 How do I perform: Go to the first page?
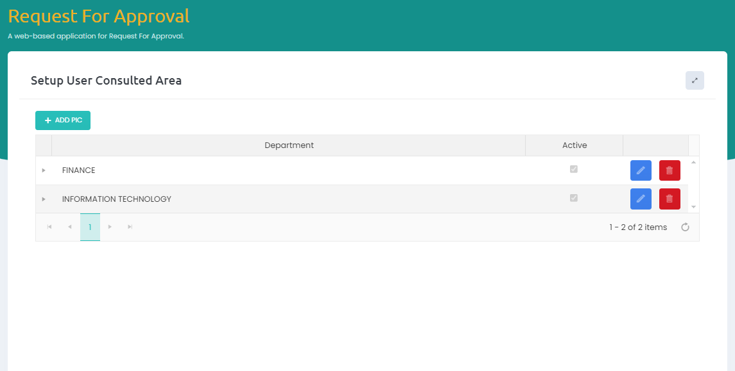(49, 227)
